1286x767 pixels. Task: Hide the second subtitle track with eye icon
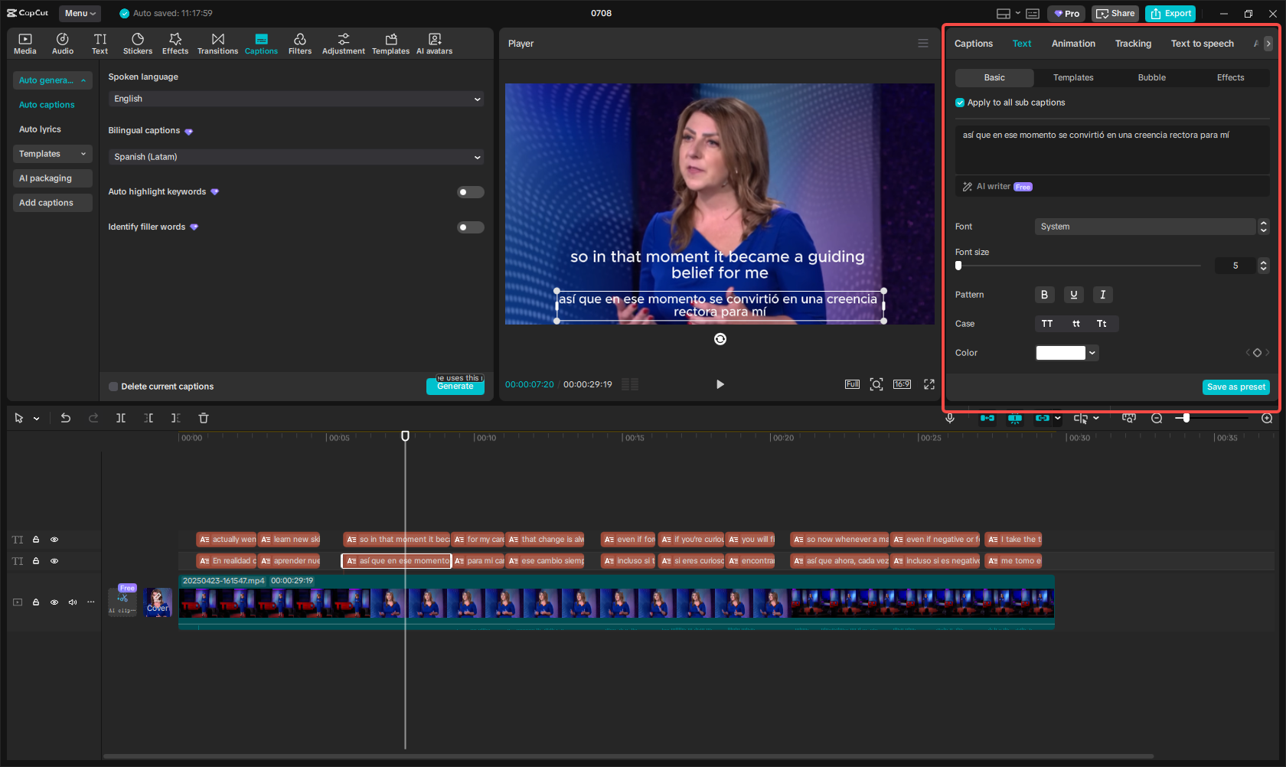[54, 561]
